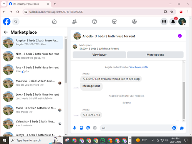This screenshot has height=144, width=192.
Task: Open the 23°C weather widget
Action: [142, 140]
